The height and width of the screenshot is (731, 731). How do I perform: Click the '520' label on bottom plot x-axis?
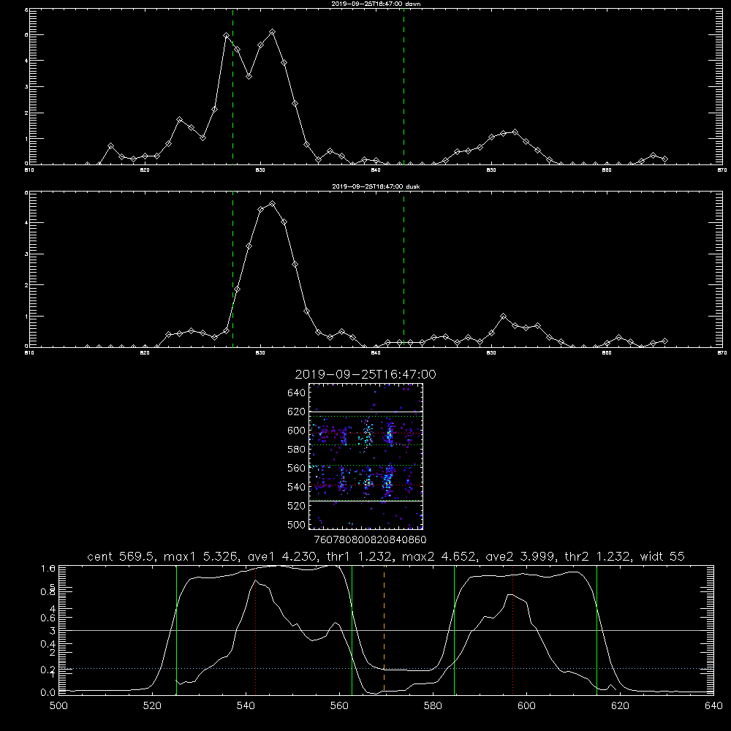click(x=152, y=706)
